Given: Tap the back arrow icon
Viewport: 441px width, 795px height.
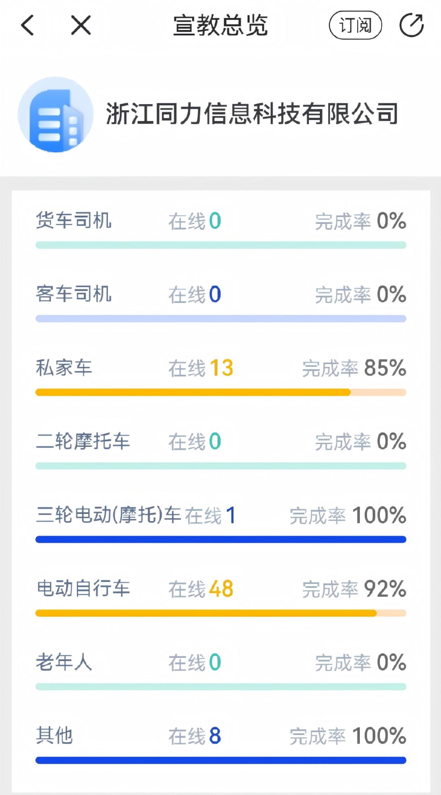Looking at the screenshot, I should pos(28,25).
